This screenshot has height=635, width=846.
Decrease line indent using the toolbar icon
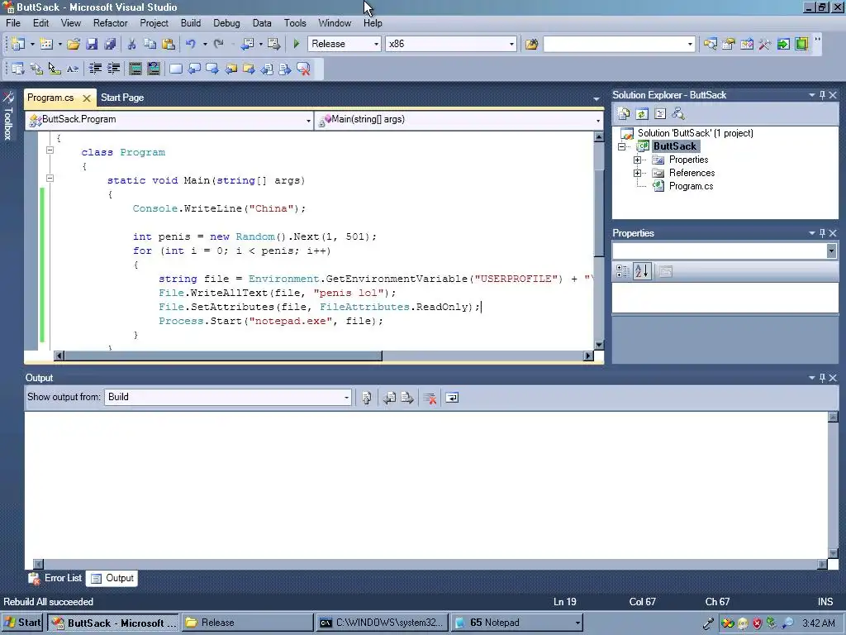96,69
